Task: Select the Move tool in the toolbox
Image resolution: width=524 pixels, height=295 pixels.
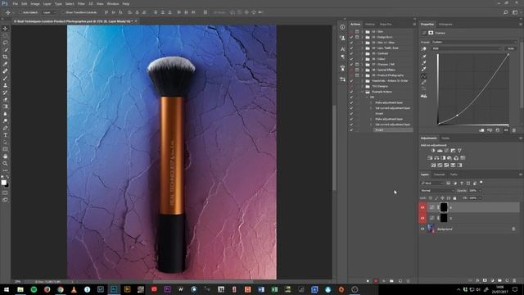Action: tap(5, 29)
